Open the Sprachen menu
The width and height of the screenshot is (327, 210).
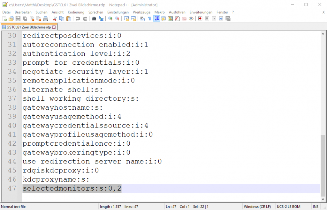point(96,12)
